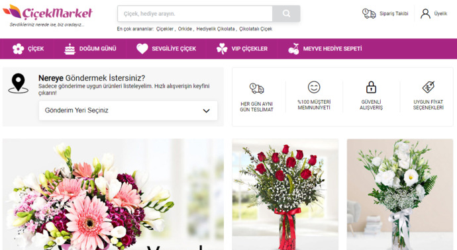Screen dimensions: 457x250
Task: Click the %100 MÜŞTERİ MEMNUNİYETİ text
Action: pyautogui.click(x=314, y=104)
